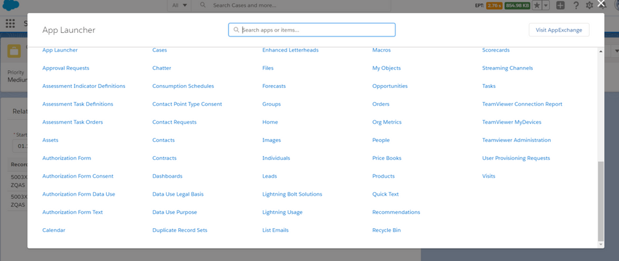
Task: Open Lightning Usage
Action: [x=283, y=213]
